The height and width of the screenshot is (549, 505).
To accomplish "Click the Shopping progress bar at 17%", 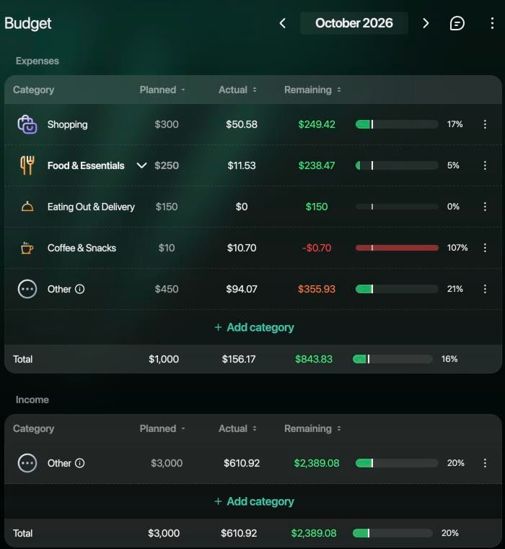I will (x=397, y=124).
